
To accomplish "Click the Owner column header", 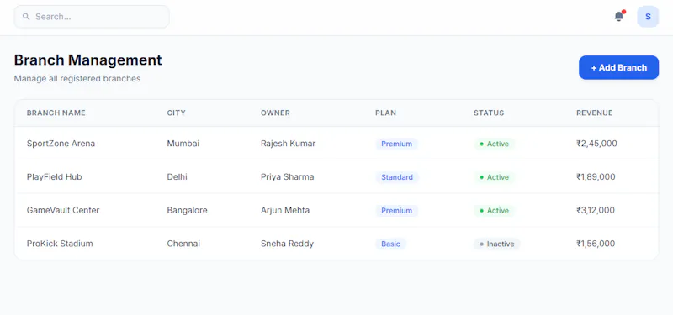I will point(275,113).
